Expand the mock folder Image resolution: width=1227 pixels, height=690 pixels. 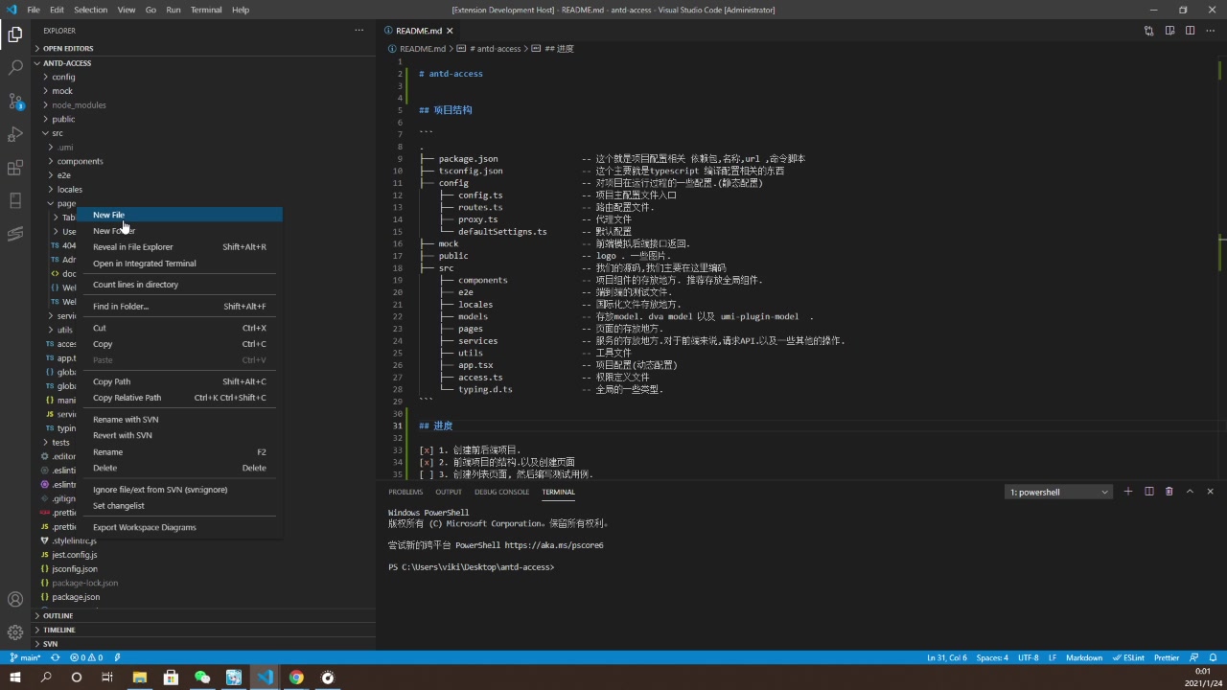[x=62, y=91]
